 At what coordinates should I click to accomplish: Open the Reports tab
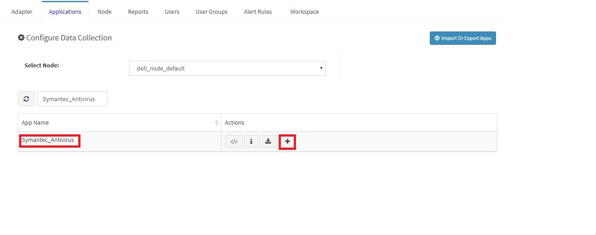(x=138, y=12)
